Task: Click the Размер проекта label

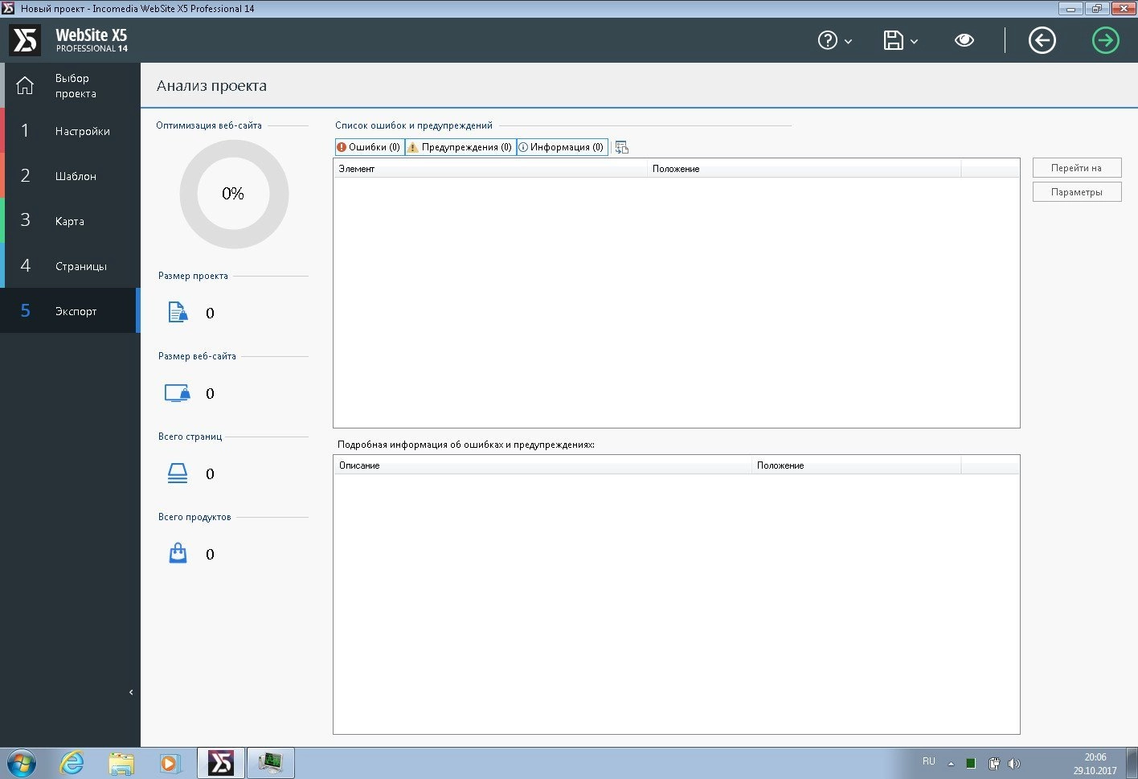Action: point(193,276)
